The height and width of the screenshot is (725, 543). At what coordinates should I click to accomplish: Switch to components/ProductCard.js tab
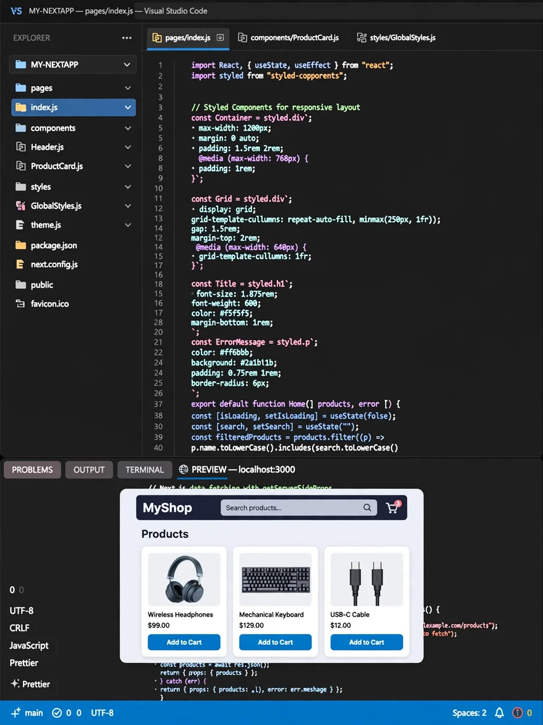coord(288,37)
